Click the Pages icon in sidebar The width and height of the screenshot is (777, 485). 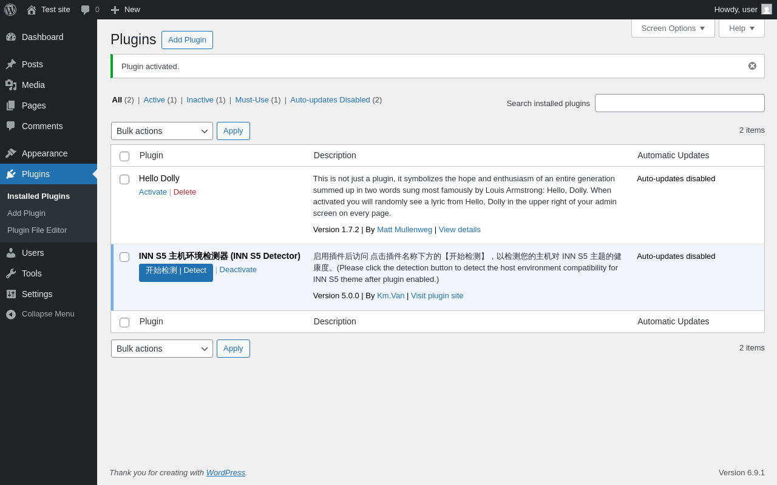point(11,105)
